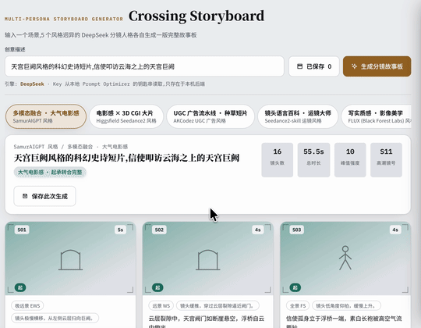
Task: Click the 极远景 EWS tag
Action: (x=27, y=305)
